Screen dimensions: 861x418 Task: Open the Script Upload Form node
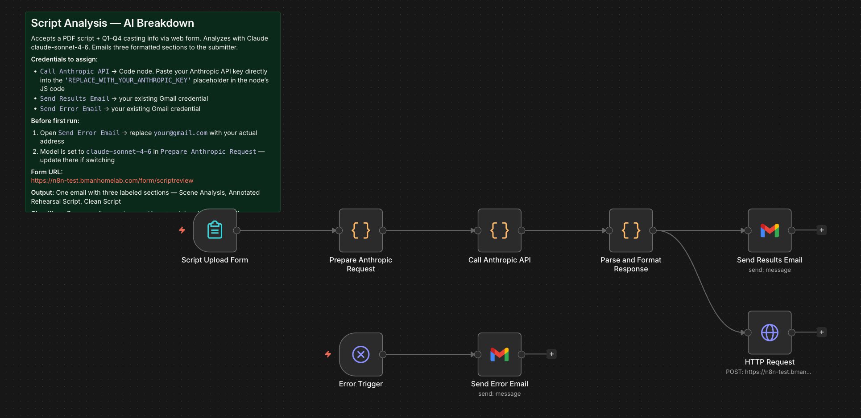(x=215, y=230)
